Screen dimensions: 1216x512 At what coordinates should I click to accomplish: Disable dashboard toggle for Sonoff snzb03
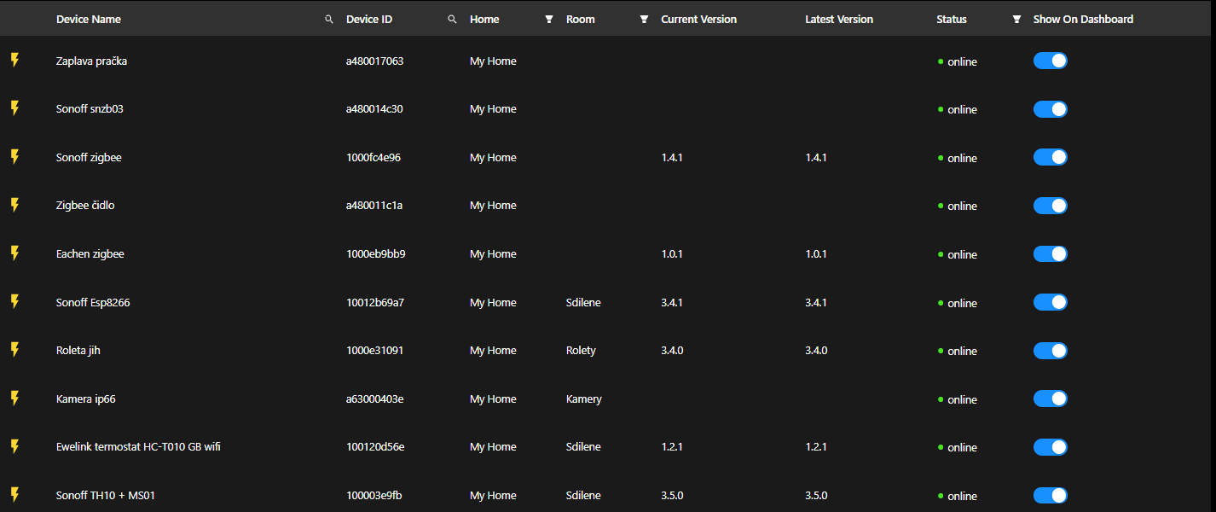1051,109
